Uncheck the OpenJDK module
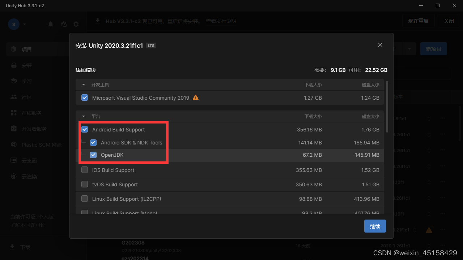Screen dimensions: 463x260 tap(93, 155)
